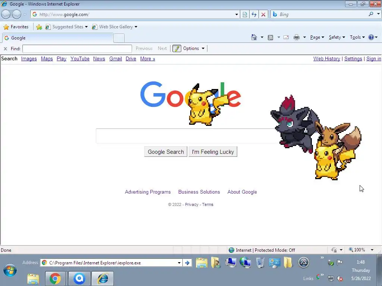Open Chrome from the taskbar
This screenshot has height=286, width=382.
tap(55, 279)
